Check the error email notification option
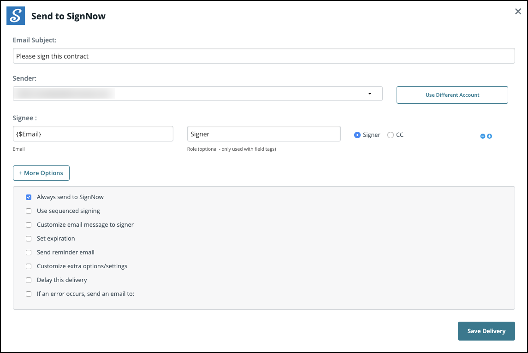This screenshot has height=353, width=528. coord(29,294)
